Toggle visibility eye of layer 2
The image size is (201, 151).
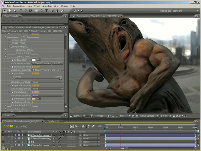coord(3,138)
